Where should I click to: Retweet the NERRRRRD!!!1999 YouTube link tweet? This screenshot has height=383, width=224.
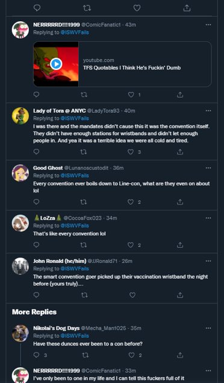click(x=84, y=95)
